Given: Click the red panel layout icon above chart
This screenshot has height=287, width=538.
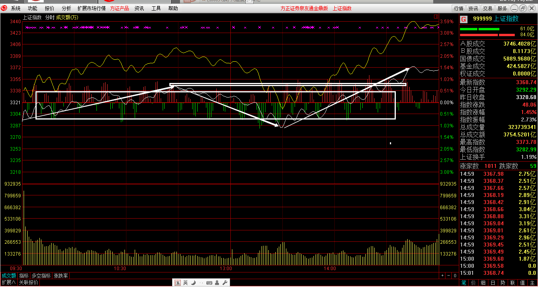Looking at the screenshot, I should click(436, 17).
